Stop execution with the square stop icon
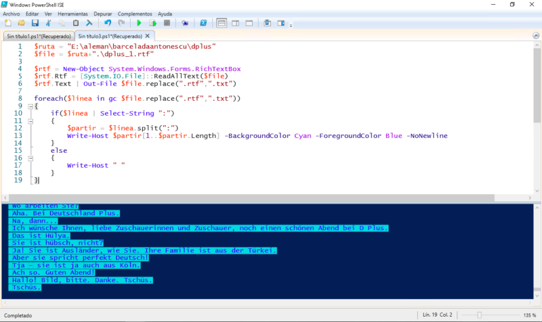 [x=167, y=23]
